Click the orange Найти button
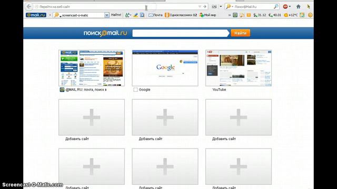This screenshot has height=189, width=337. click(x=241, y=33)
